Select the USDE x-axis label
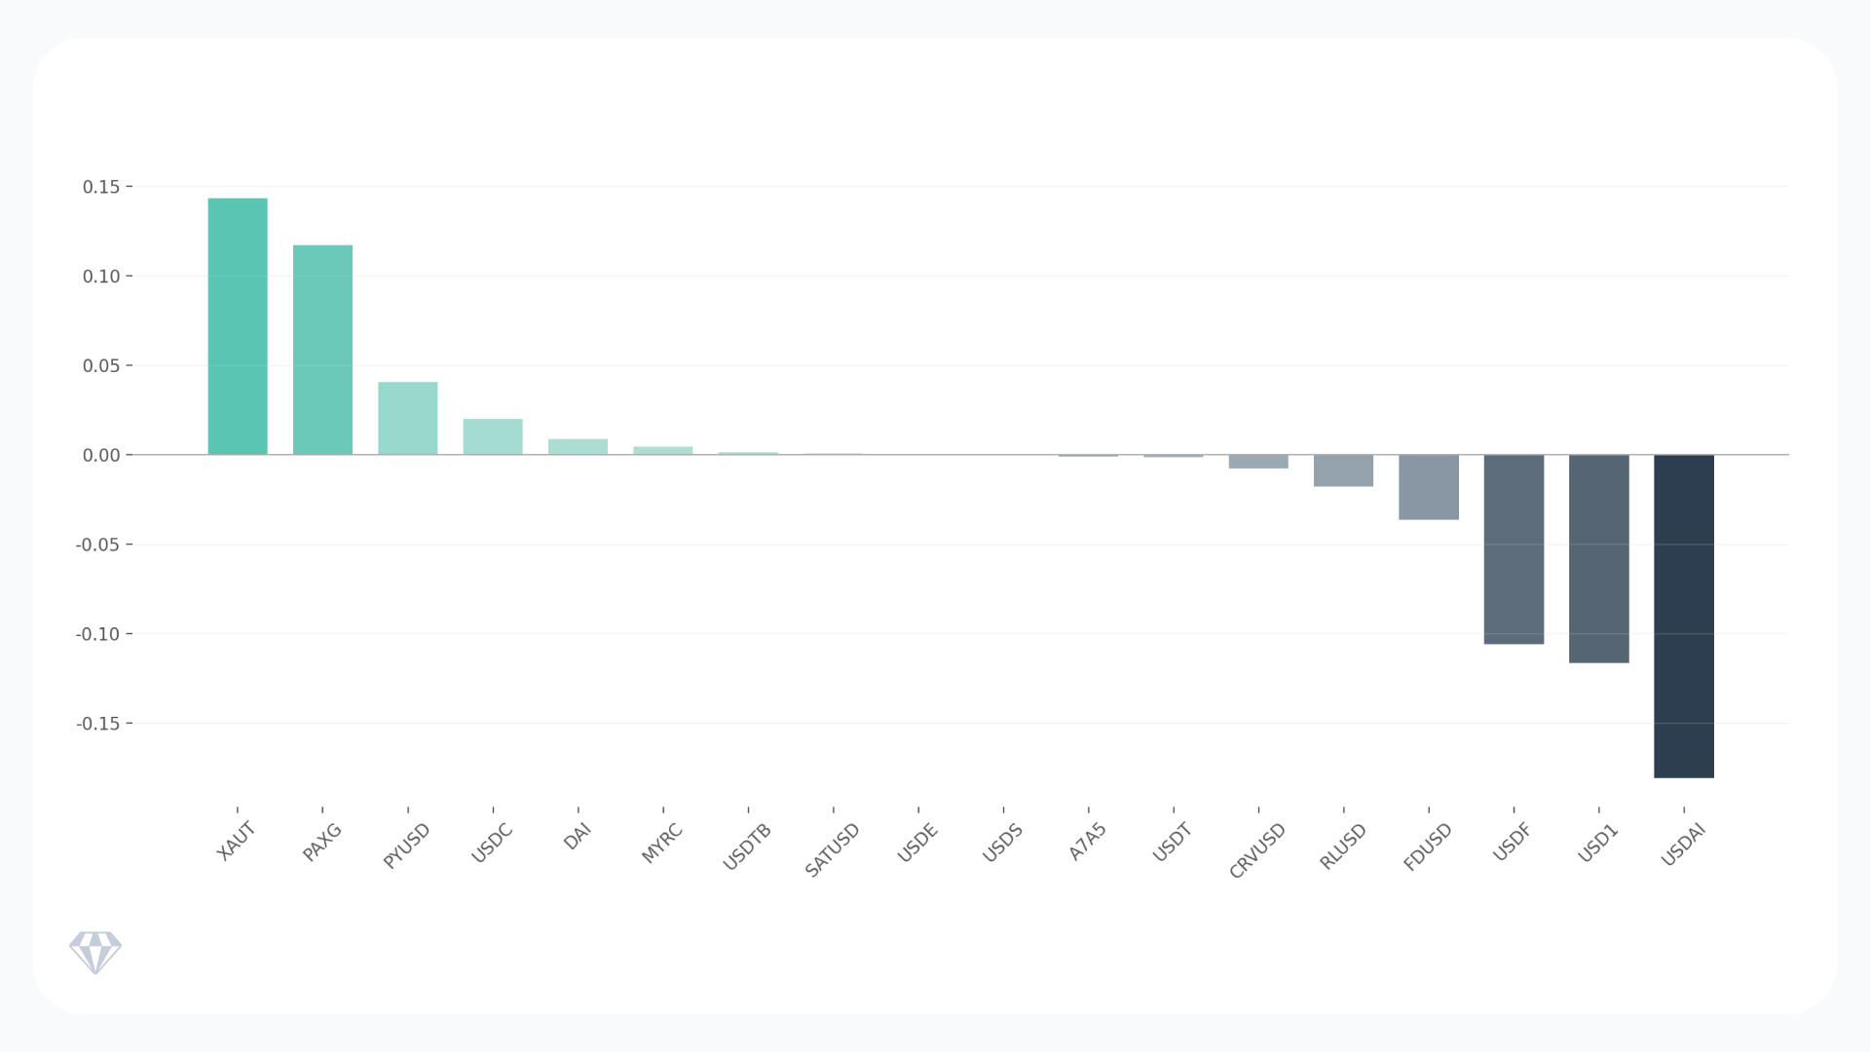 tap(917, 843)
